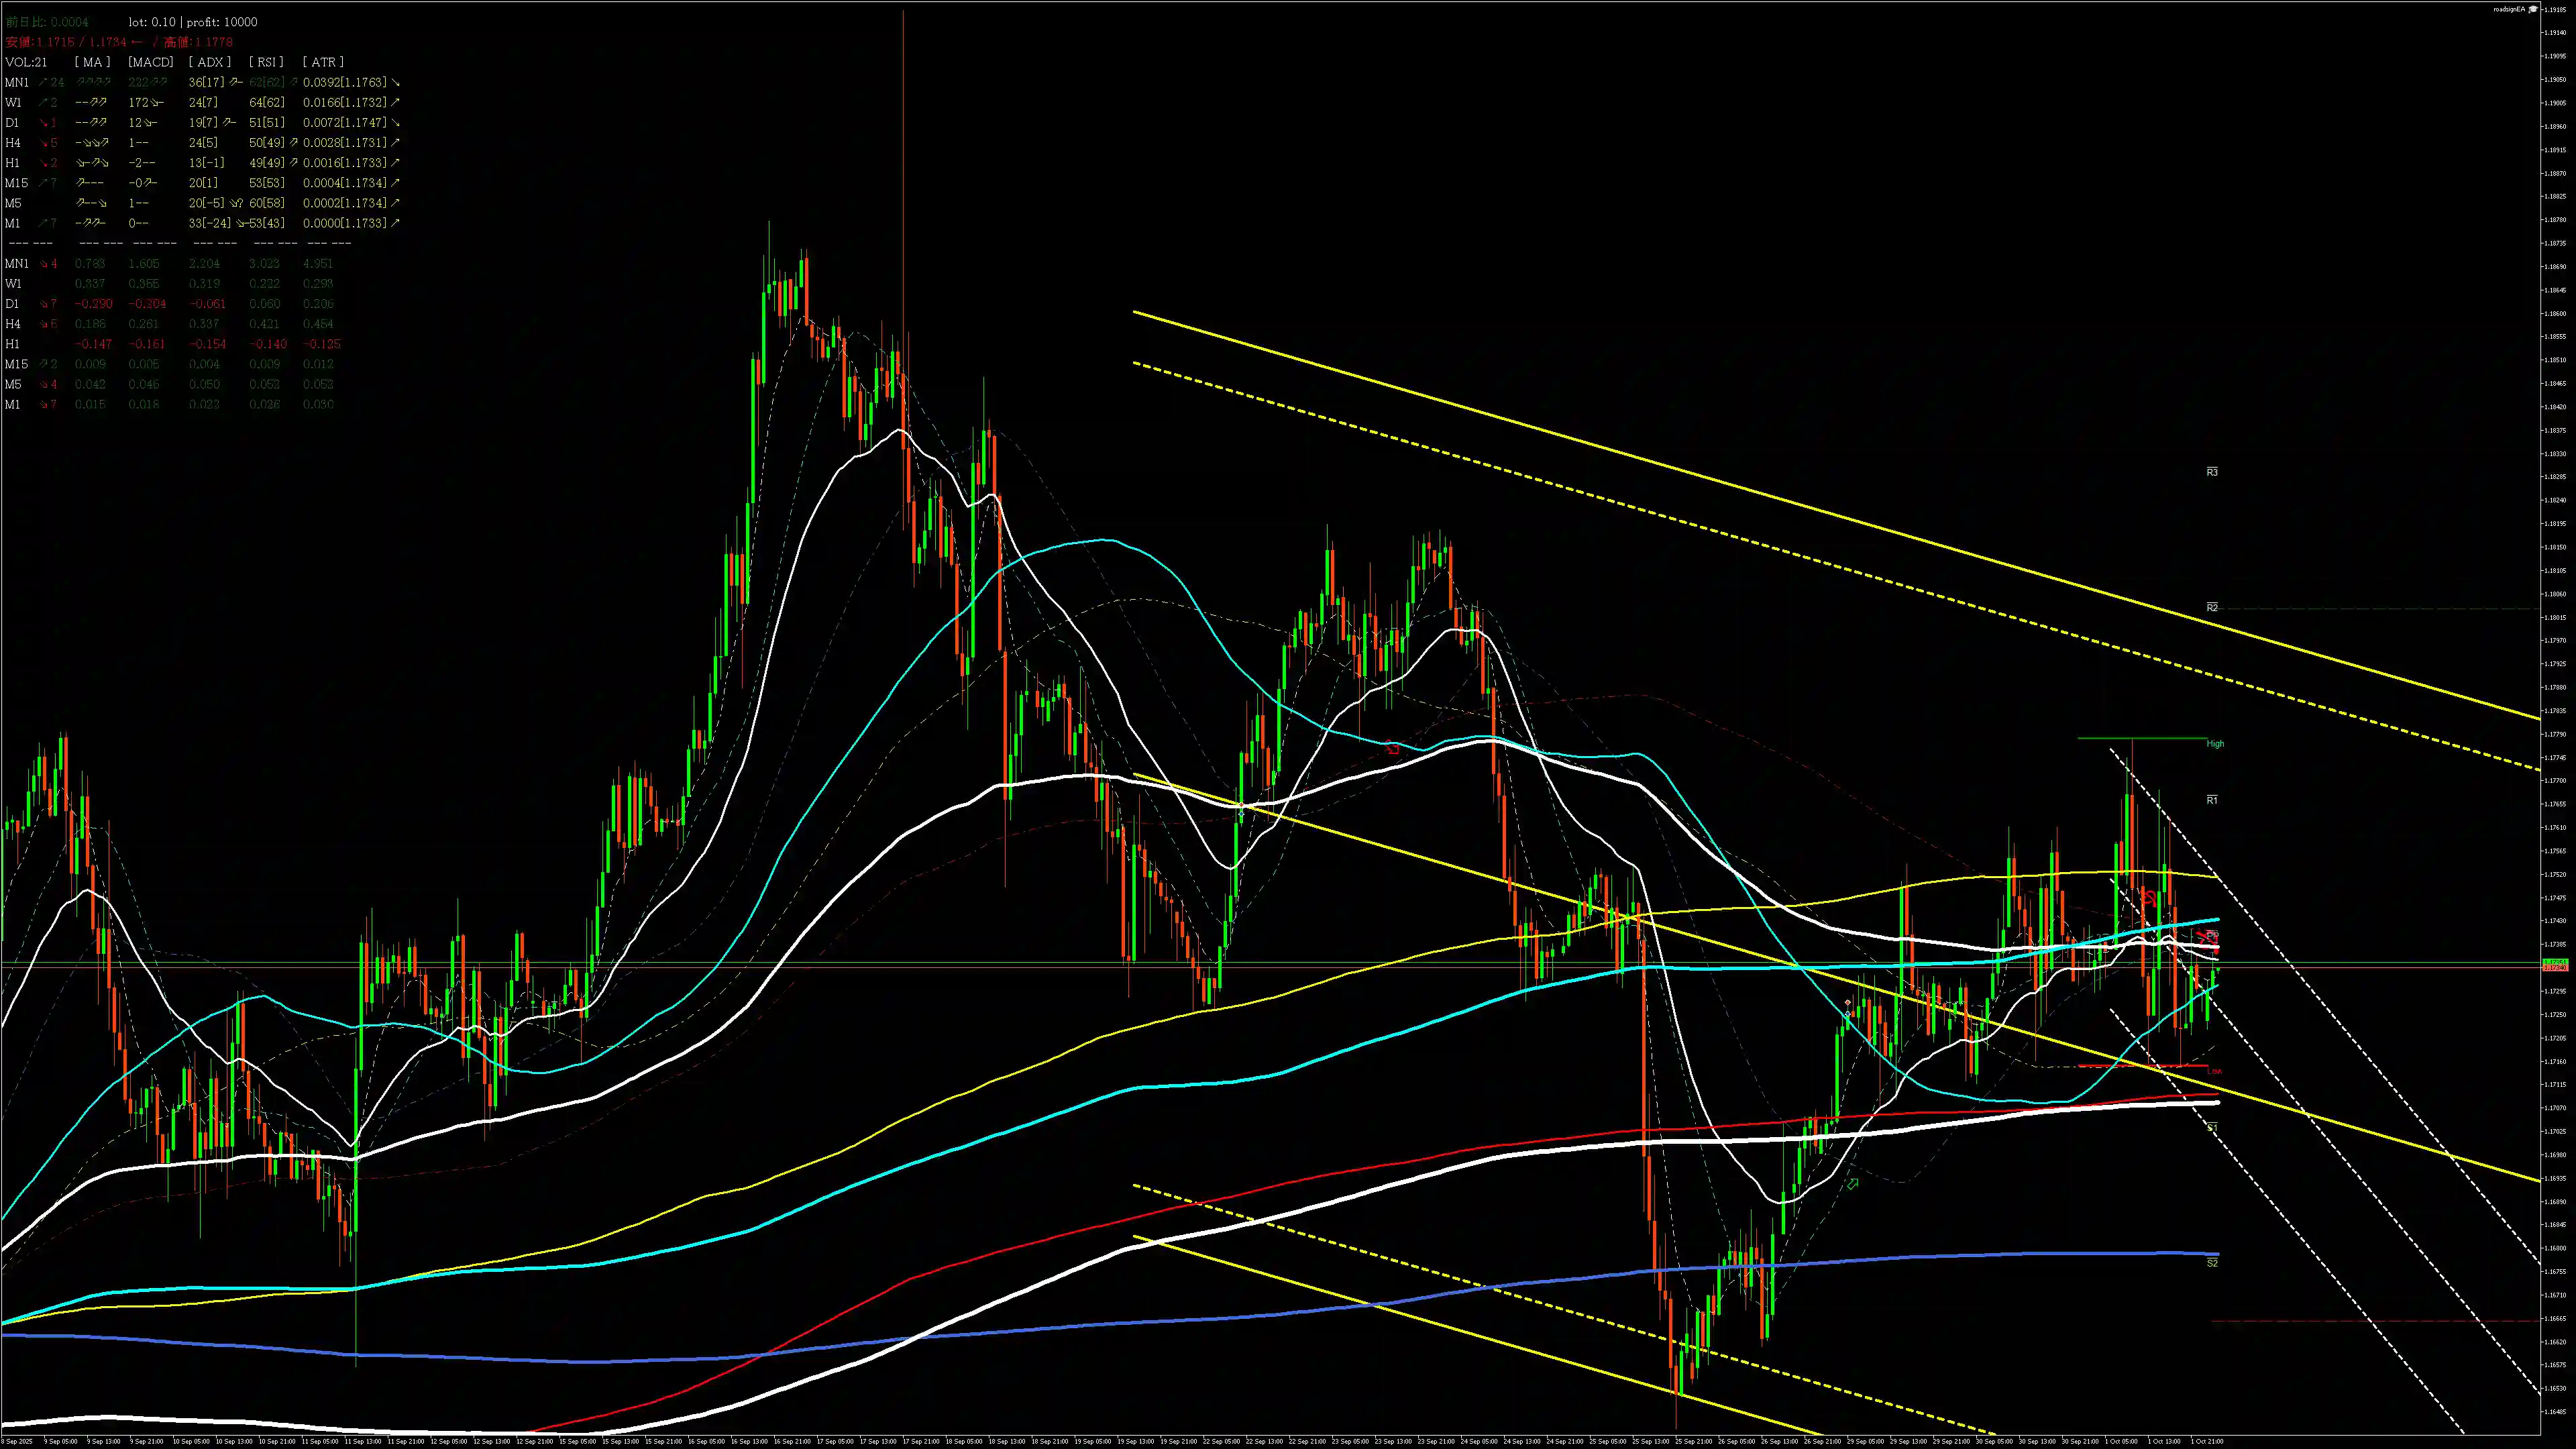Click the S2 pivot support label
Screen dimensions: 2576x1449
(2212, 1263)
